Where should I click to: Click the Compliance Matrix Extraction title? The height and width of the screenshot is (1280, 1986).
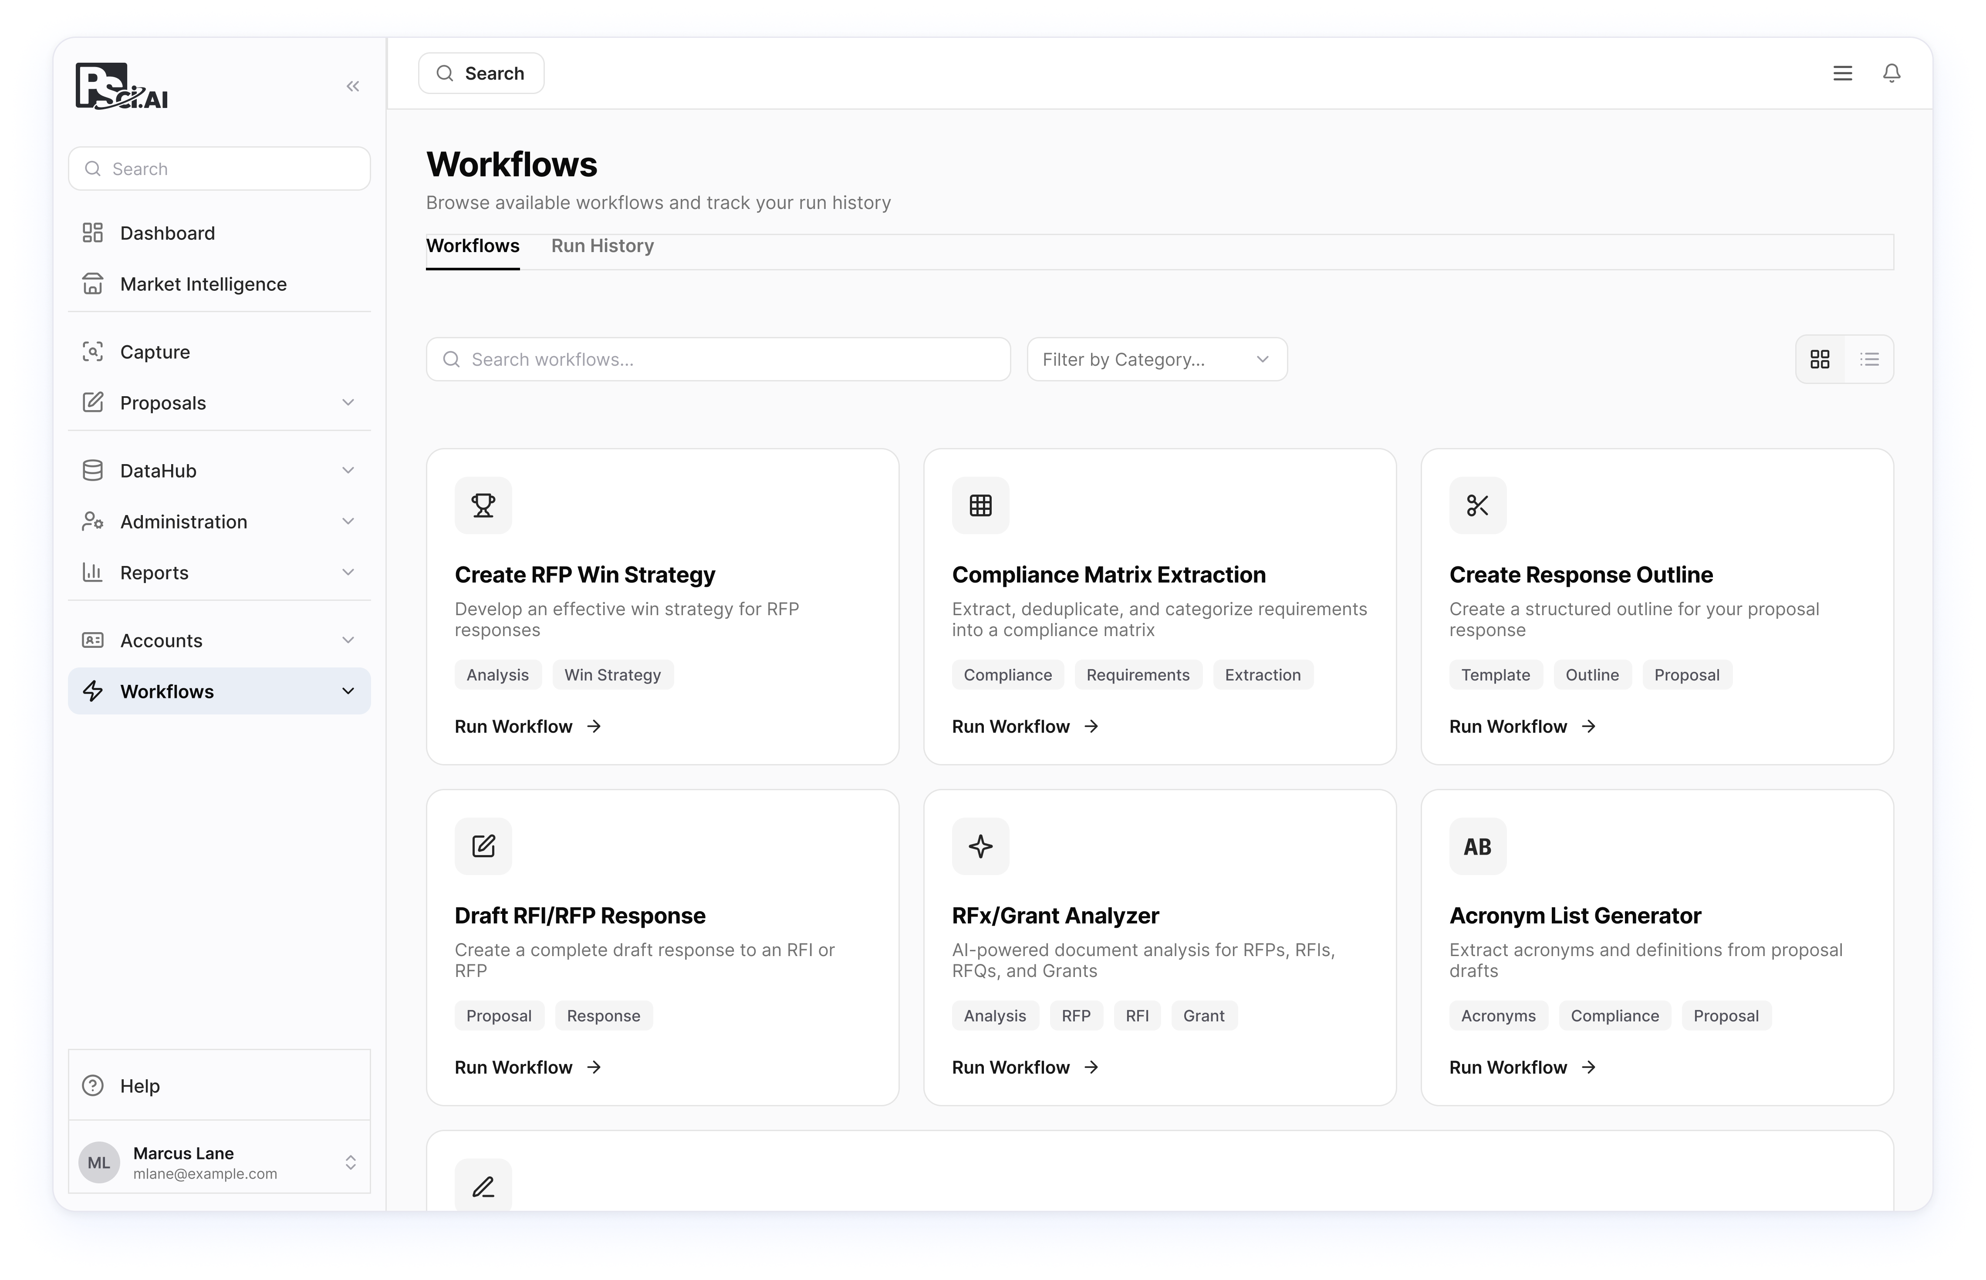(x=1108, y=574)
